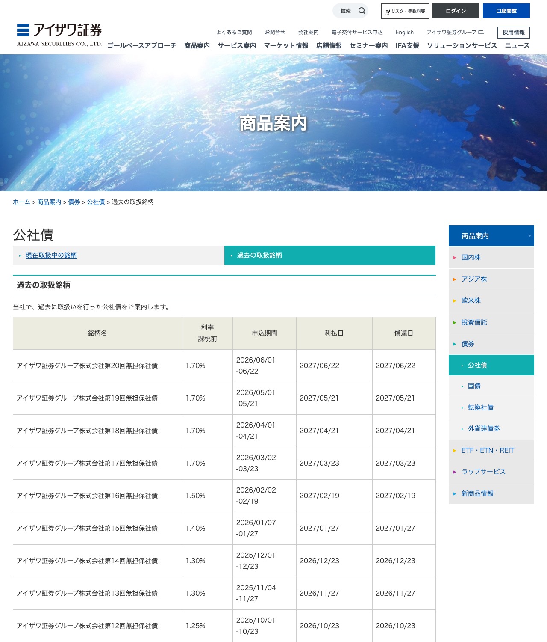The height and width of the screenshot is (642, 547).
Task: Open ETF・ETN・REIT in sidebar
Action: point(491,450)
